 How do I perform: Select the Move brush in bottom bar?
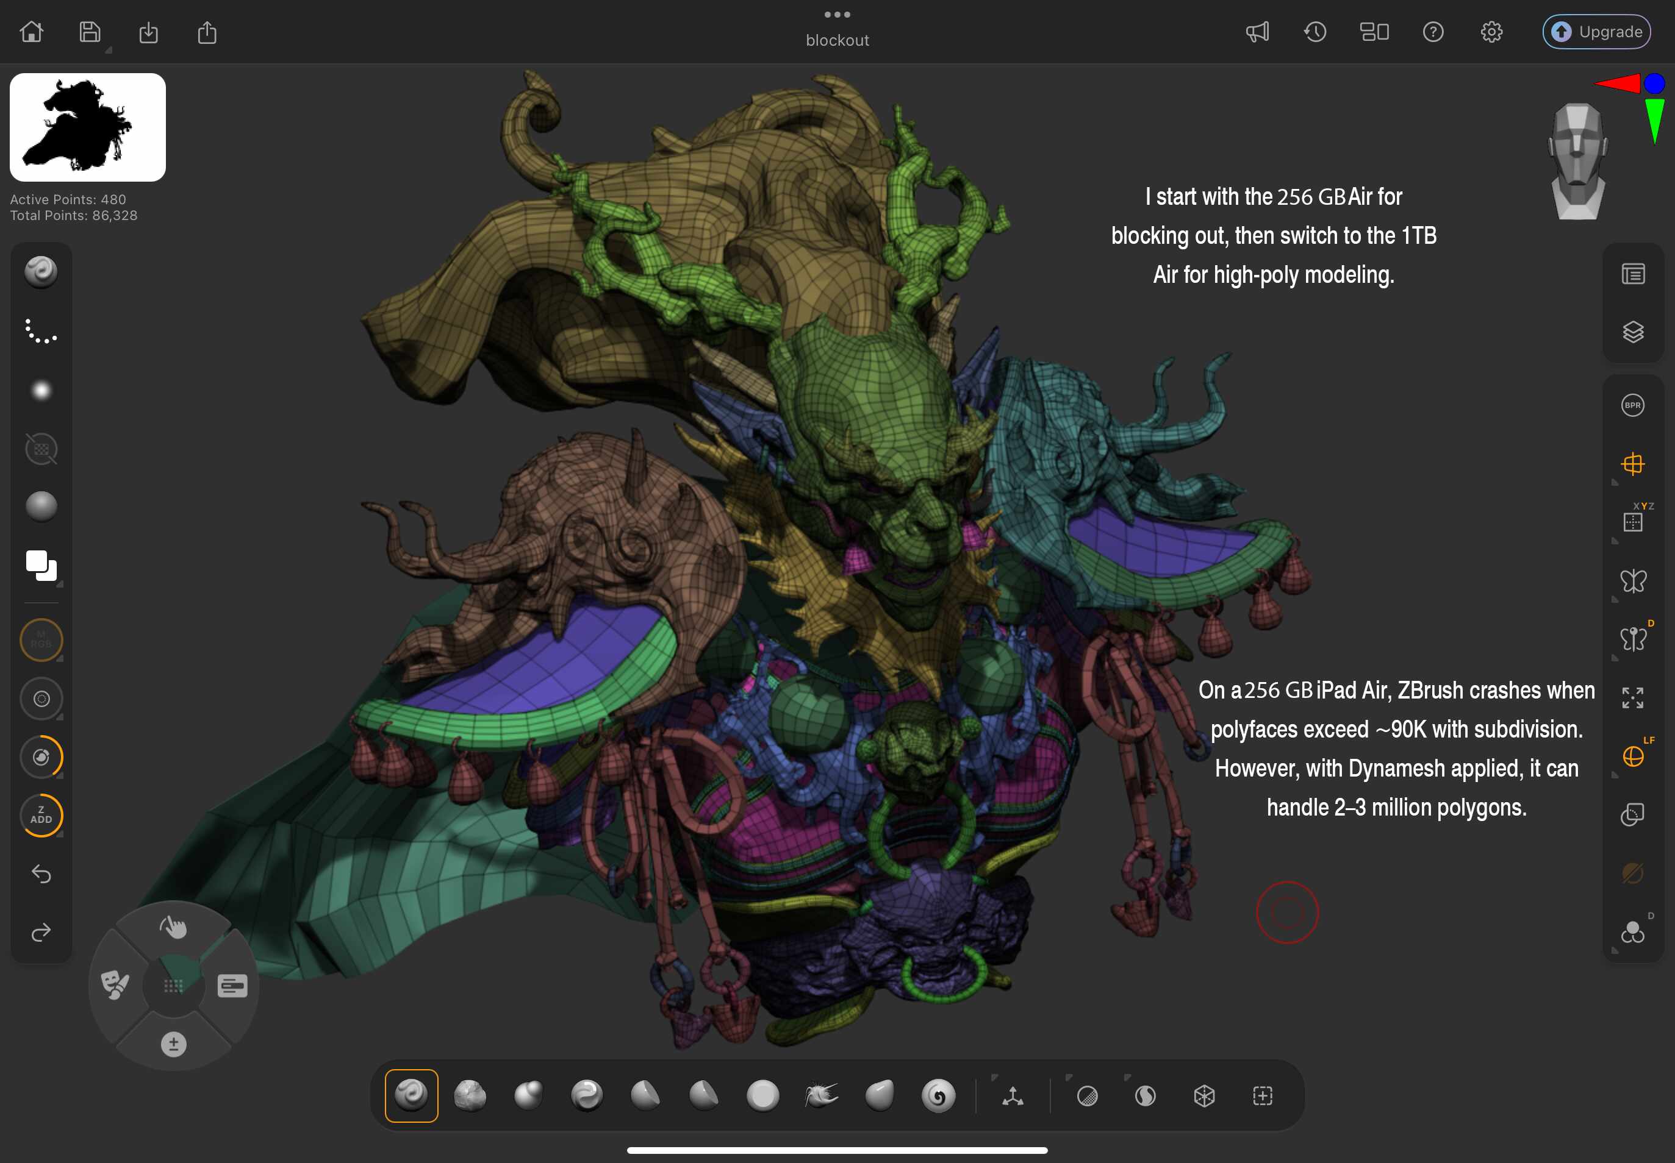coord(528,1095)
